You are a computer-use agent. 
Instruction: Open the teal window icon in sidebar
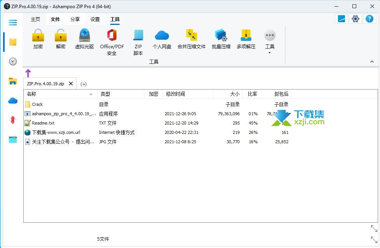13,139
